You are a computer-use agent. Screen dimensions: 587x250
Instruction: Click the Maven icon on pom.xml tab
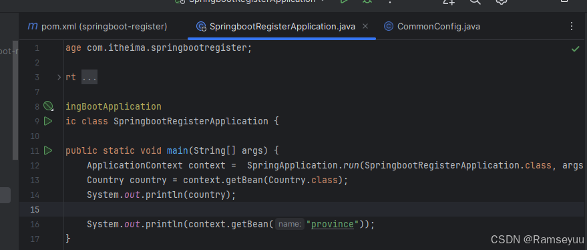point(33,26)
